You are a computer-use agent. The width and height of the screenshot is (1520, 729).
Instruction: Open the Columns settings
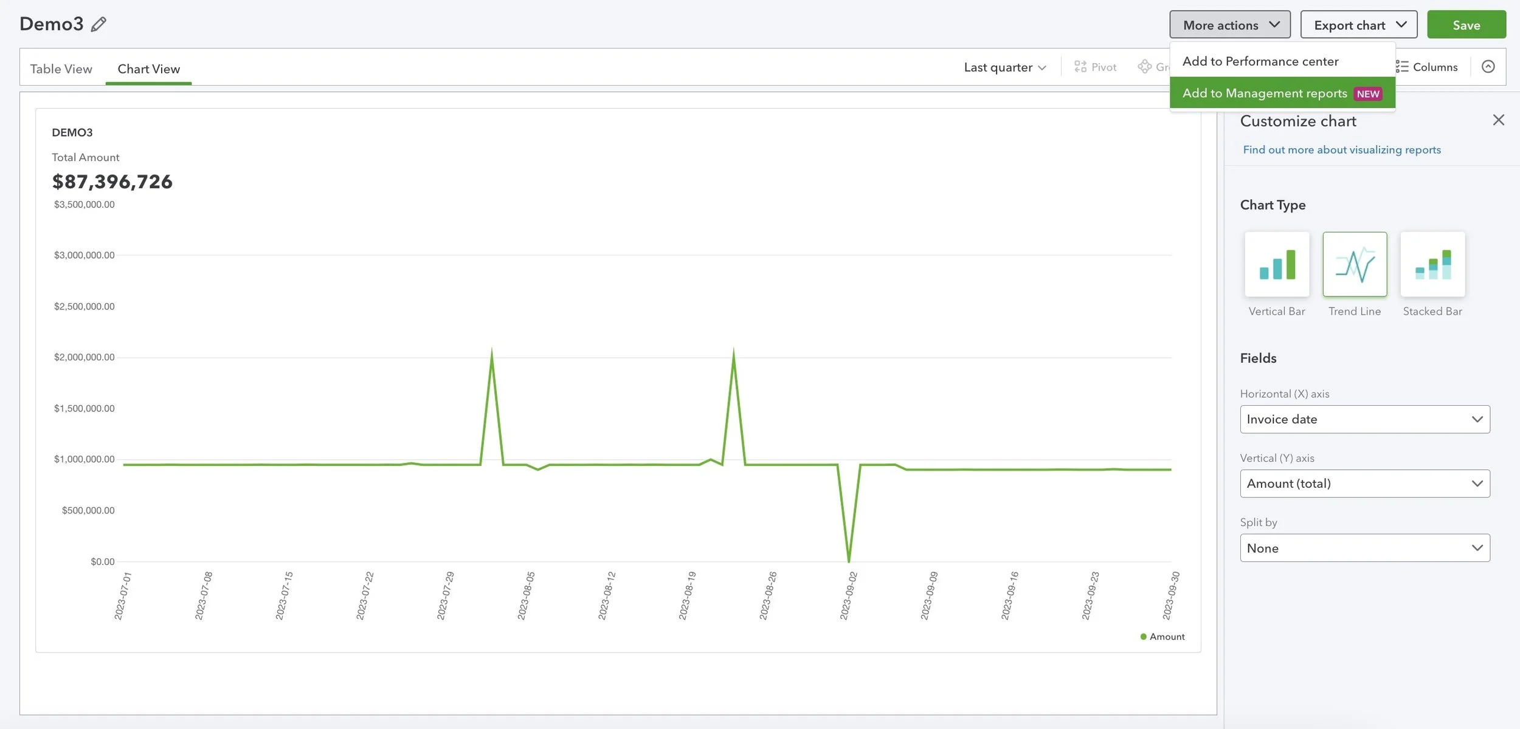click(x=1427, y=67)
